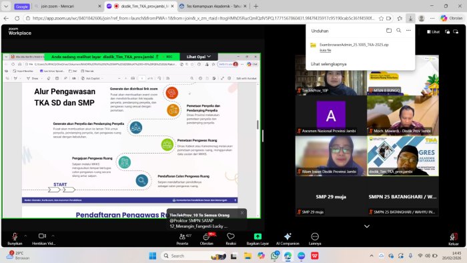Open the TimTekProv_10 chat message popup

click(206, 220)
